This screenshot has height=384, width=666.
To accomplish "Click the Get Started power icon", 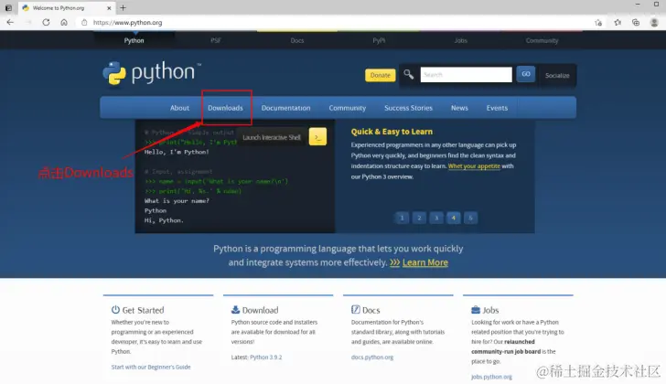I will 115,310.
